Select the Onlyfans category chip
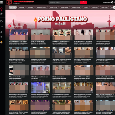Screen dimensions: 115x115 click(95, 7)
